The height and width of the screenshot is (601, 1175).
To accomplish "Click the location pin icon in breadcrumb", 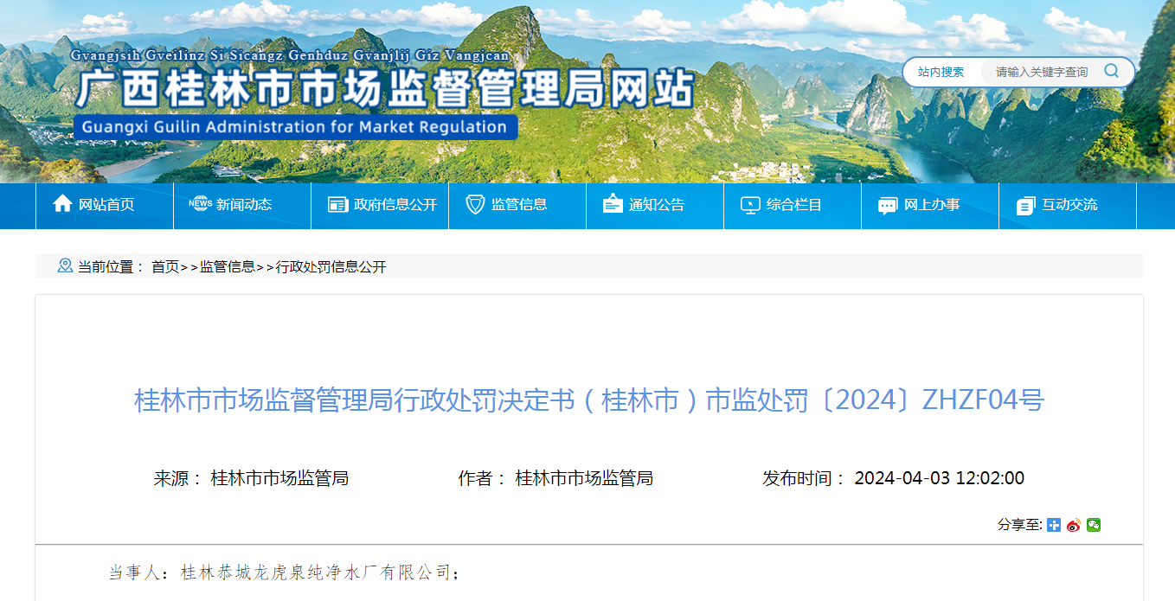I will (65, 265).
